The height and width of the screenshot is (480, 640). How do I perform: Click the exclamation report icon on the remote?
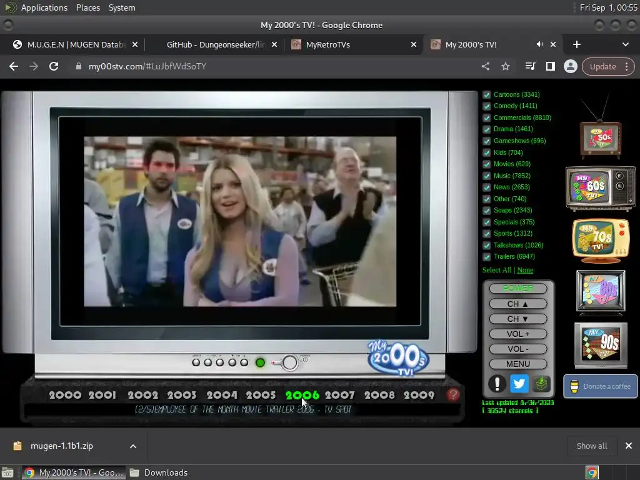pyautogui.click(x=497, y=384)
